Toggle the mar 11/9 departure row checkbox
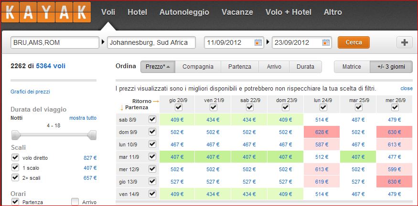Image resolution: width=418 pixels, height=206 pixels. click(x=152, y=156)
